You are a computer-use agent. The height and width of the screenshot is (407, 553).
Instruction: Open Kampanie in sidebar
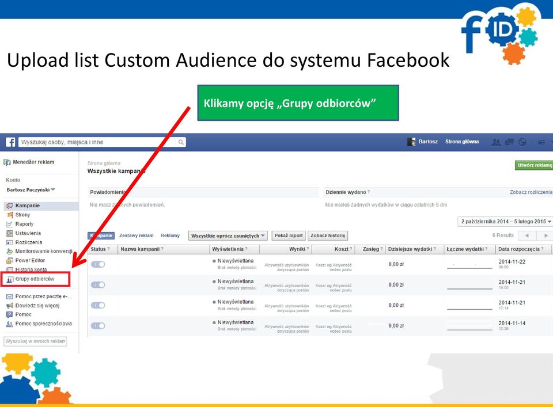[28, 206]
